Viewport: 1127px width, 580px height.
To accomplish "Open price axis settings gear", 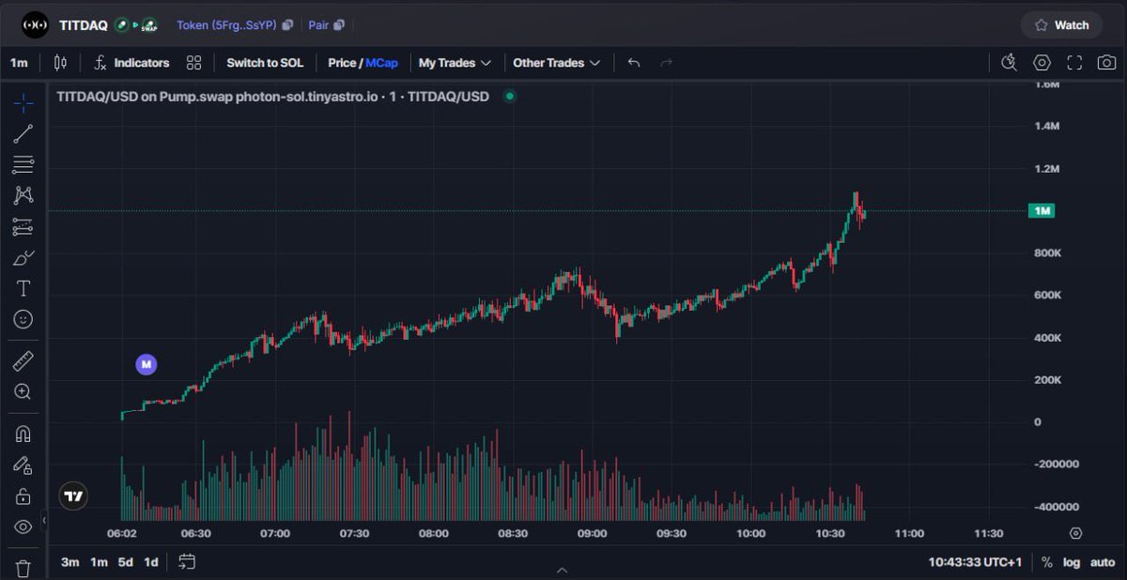I will tap(1076, 533).
